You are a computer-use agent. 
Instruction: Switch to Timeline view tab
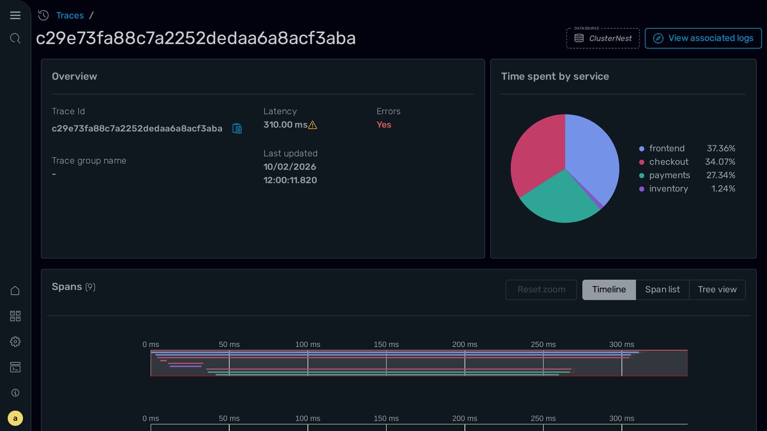click(609, 290)
